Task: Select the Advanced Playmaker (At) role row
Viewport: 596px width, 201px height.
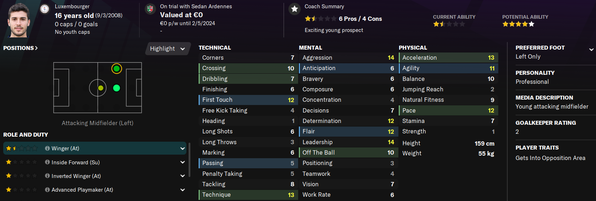Action: 108,189
